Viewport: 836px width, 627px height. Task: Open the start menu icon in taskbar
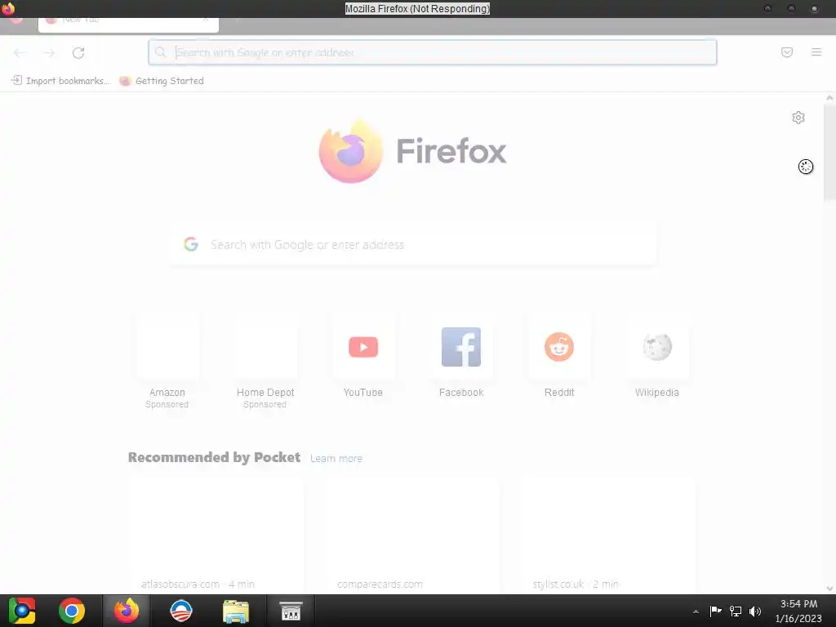click(x=22, y=611)
